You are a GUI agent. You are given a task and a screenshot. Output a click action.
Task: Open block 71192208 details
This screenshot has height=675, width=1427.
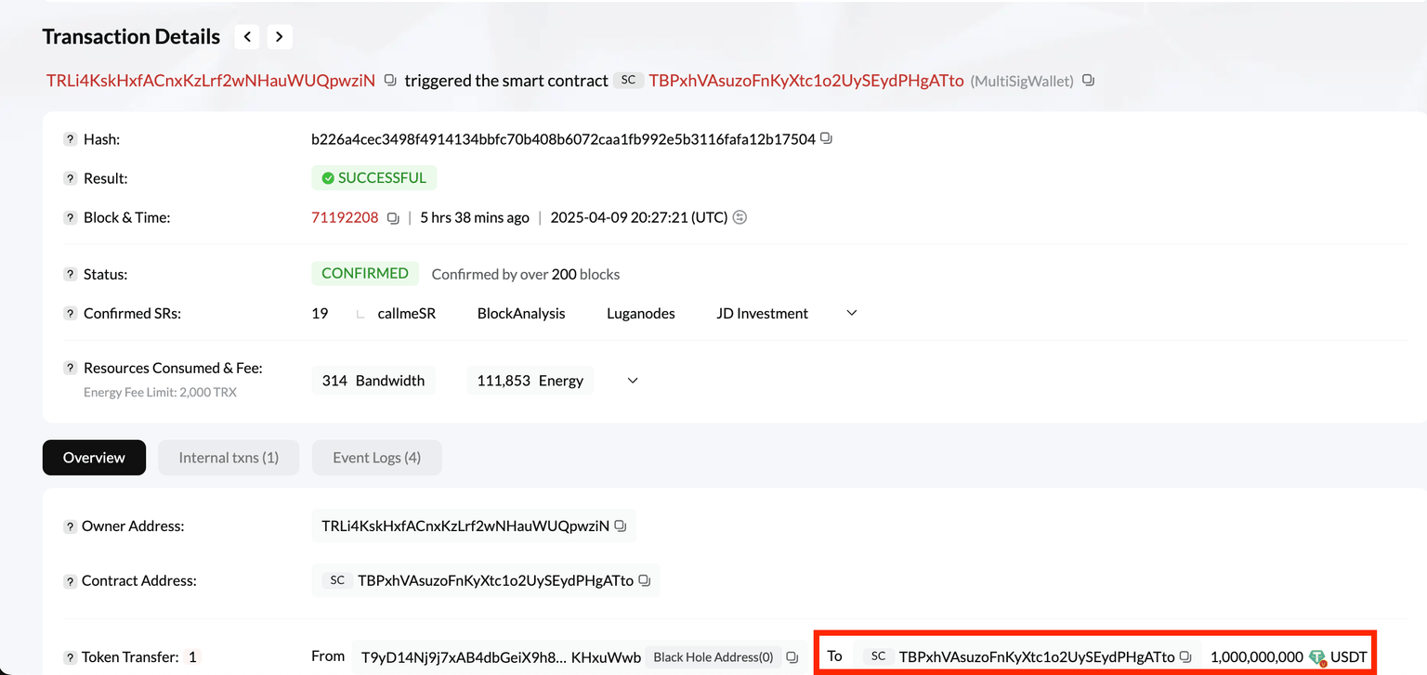pyautogui.click(x=345, y=216)
